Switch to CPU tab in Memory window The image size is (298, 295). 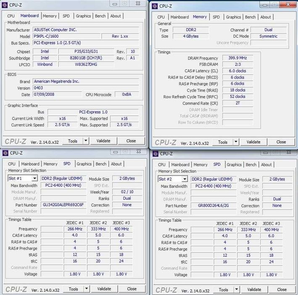tap(161, 17)
